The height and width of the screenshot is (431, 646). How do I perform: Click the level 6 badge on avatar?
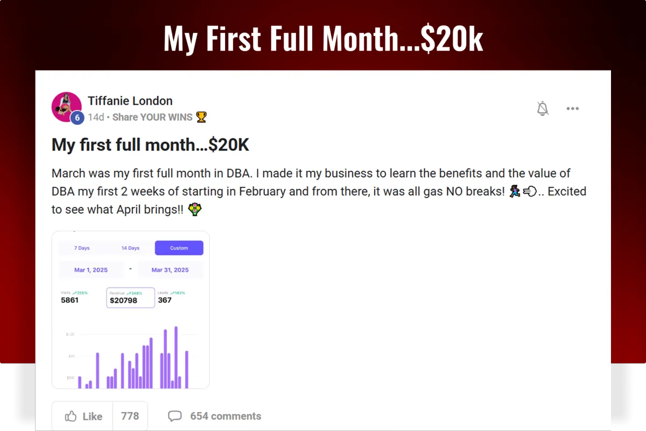(78, 117)
